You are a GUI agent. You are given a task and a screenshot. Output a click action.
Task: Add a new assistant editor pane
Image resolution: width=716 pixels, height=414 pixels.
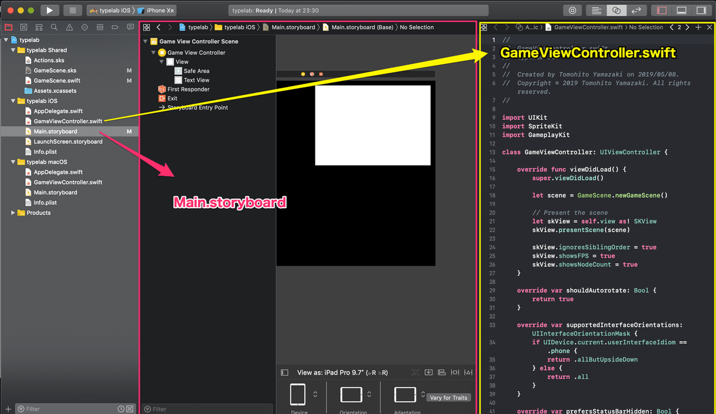(x=699, y=27)
